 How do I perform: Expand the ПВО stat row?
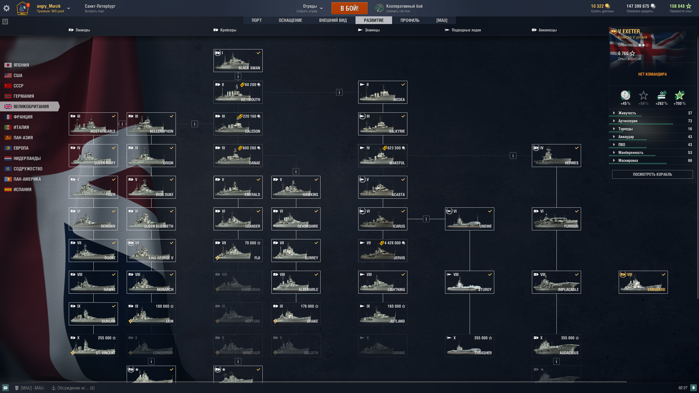tap(653, 145)
